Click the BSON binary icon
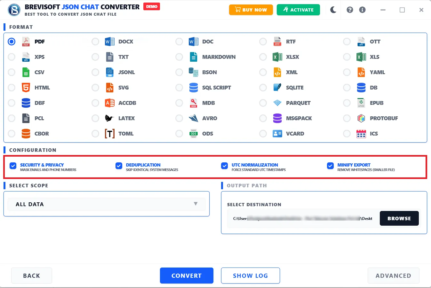 pos(194,72)
